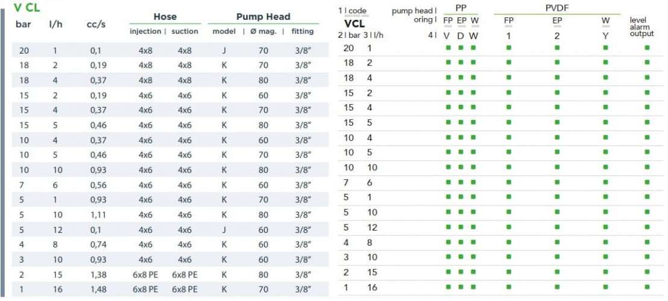Select the level alarm square for 3 bar 10 l/h
This screenshot has width=668, height=301.
click(x=647, y=258)
